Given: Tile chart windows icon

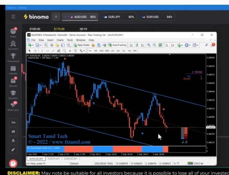Looking at the screenshot, I should (x=160, y=45).
